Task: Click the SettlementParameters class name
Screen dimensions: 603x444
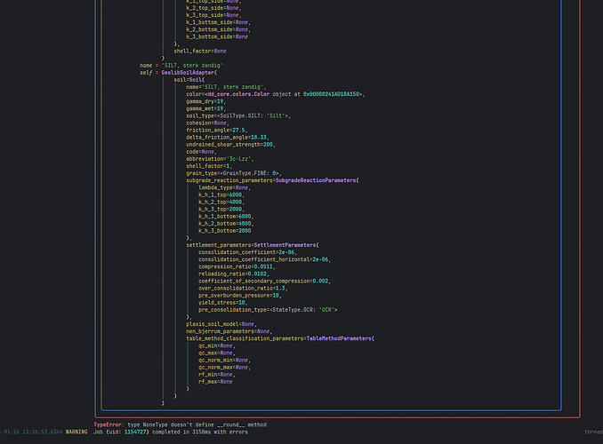Action: [285, 244]
